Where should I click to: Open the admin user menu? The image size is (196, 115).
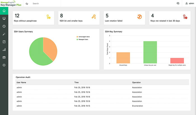pos(190,4)
